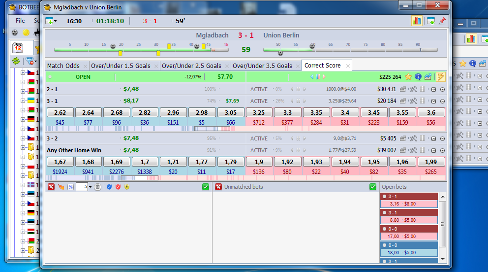
Task: Confirm bets with green checkmark in left panel
Action: (206, 187)
